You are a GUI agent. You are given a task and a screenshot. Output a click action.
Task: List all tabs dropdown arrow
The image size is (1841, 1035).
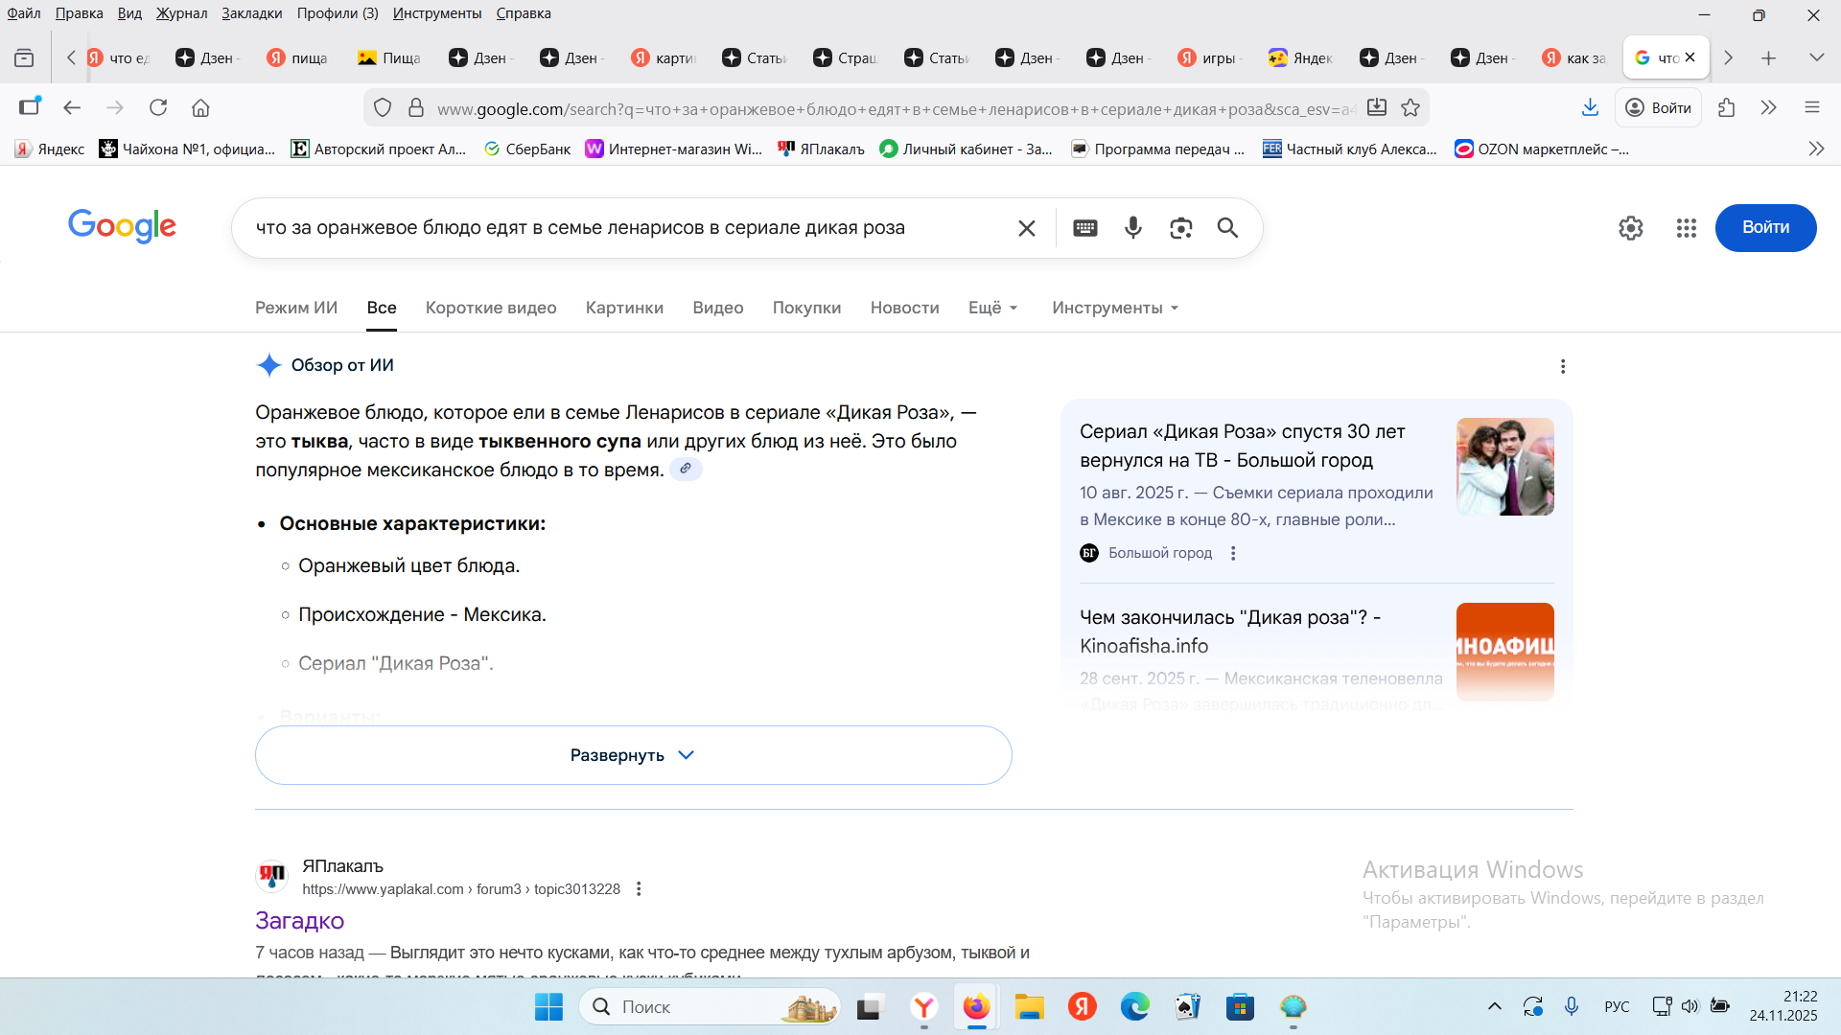point(1816,58)
